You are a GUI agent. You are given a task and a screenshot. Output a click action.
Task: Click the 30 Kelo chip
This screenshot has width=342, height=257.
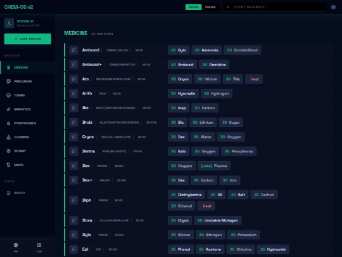click(x=179, y=151)
